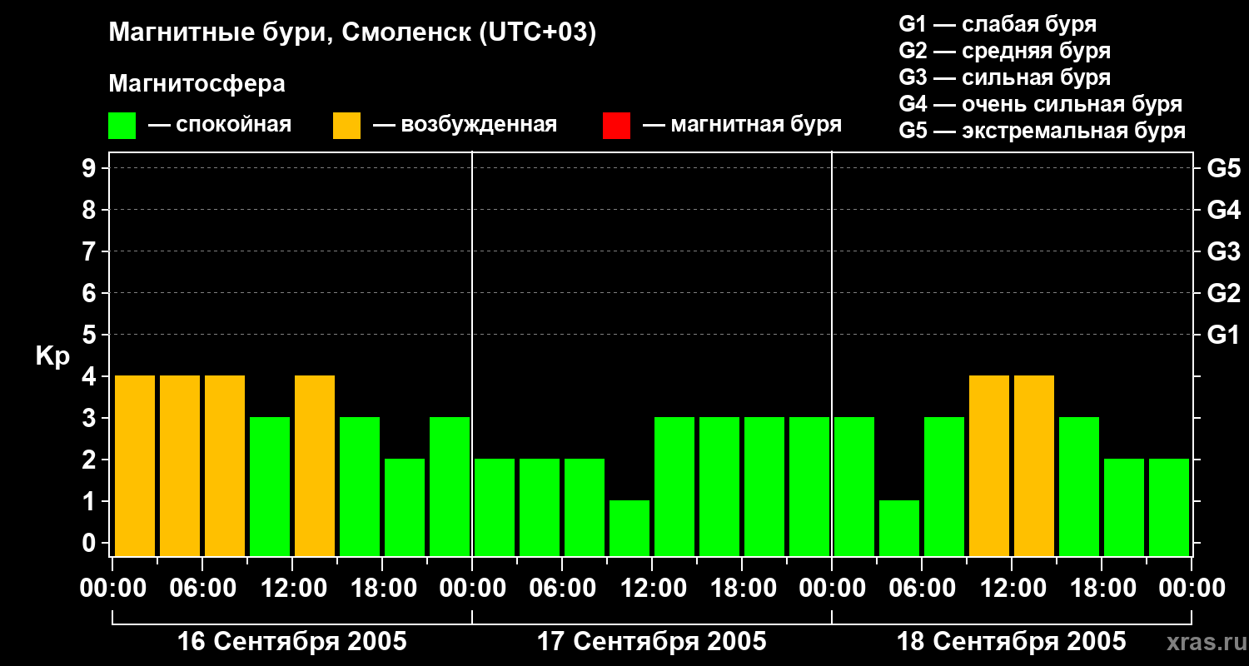
Task: Click the Kp 1 bar on 17 September
Action: (629, 528)
